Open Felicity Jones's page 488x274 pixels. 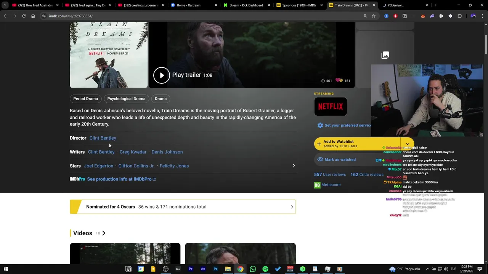coord(174,166)
